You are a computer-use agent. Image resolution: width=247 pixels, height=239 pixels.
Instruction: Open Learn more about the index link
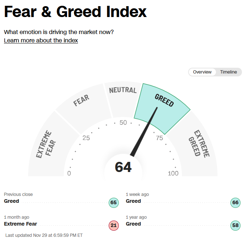(41, 41)
